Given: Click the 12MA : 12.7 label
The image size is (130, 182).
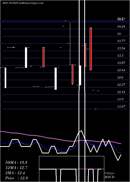Looking at the screenshot, I should click(x=16, y=168).
